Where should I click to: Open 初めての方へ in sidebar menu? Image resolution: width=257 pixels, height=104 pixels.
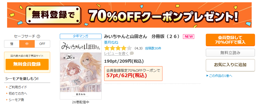[x=18, y=93]
